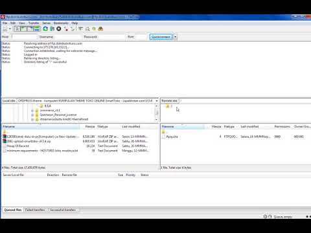Switch to the Failed transfers tab

[x=35, y=210]
